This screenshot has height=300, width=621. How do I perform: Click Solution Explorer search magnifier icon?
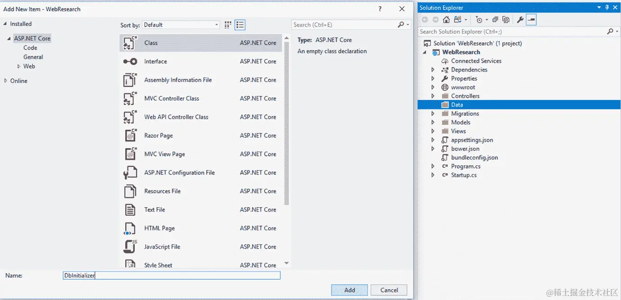coord(610,32)
